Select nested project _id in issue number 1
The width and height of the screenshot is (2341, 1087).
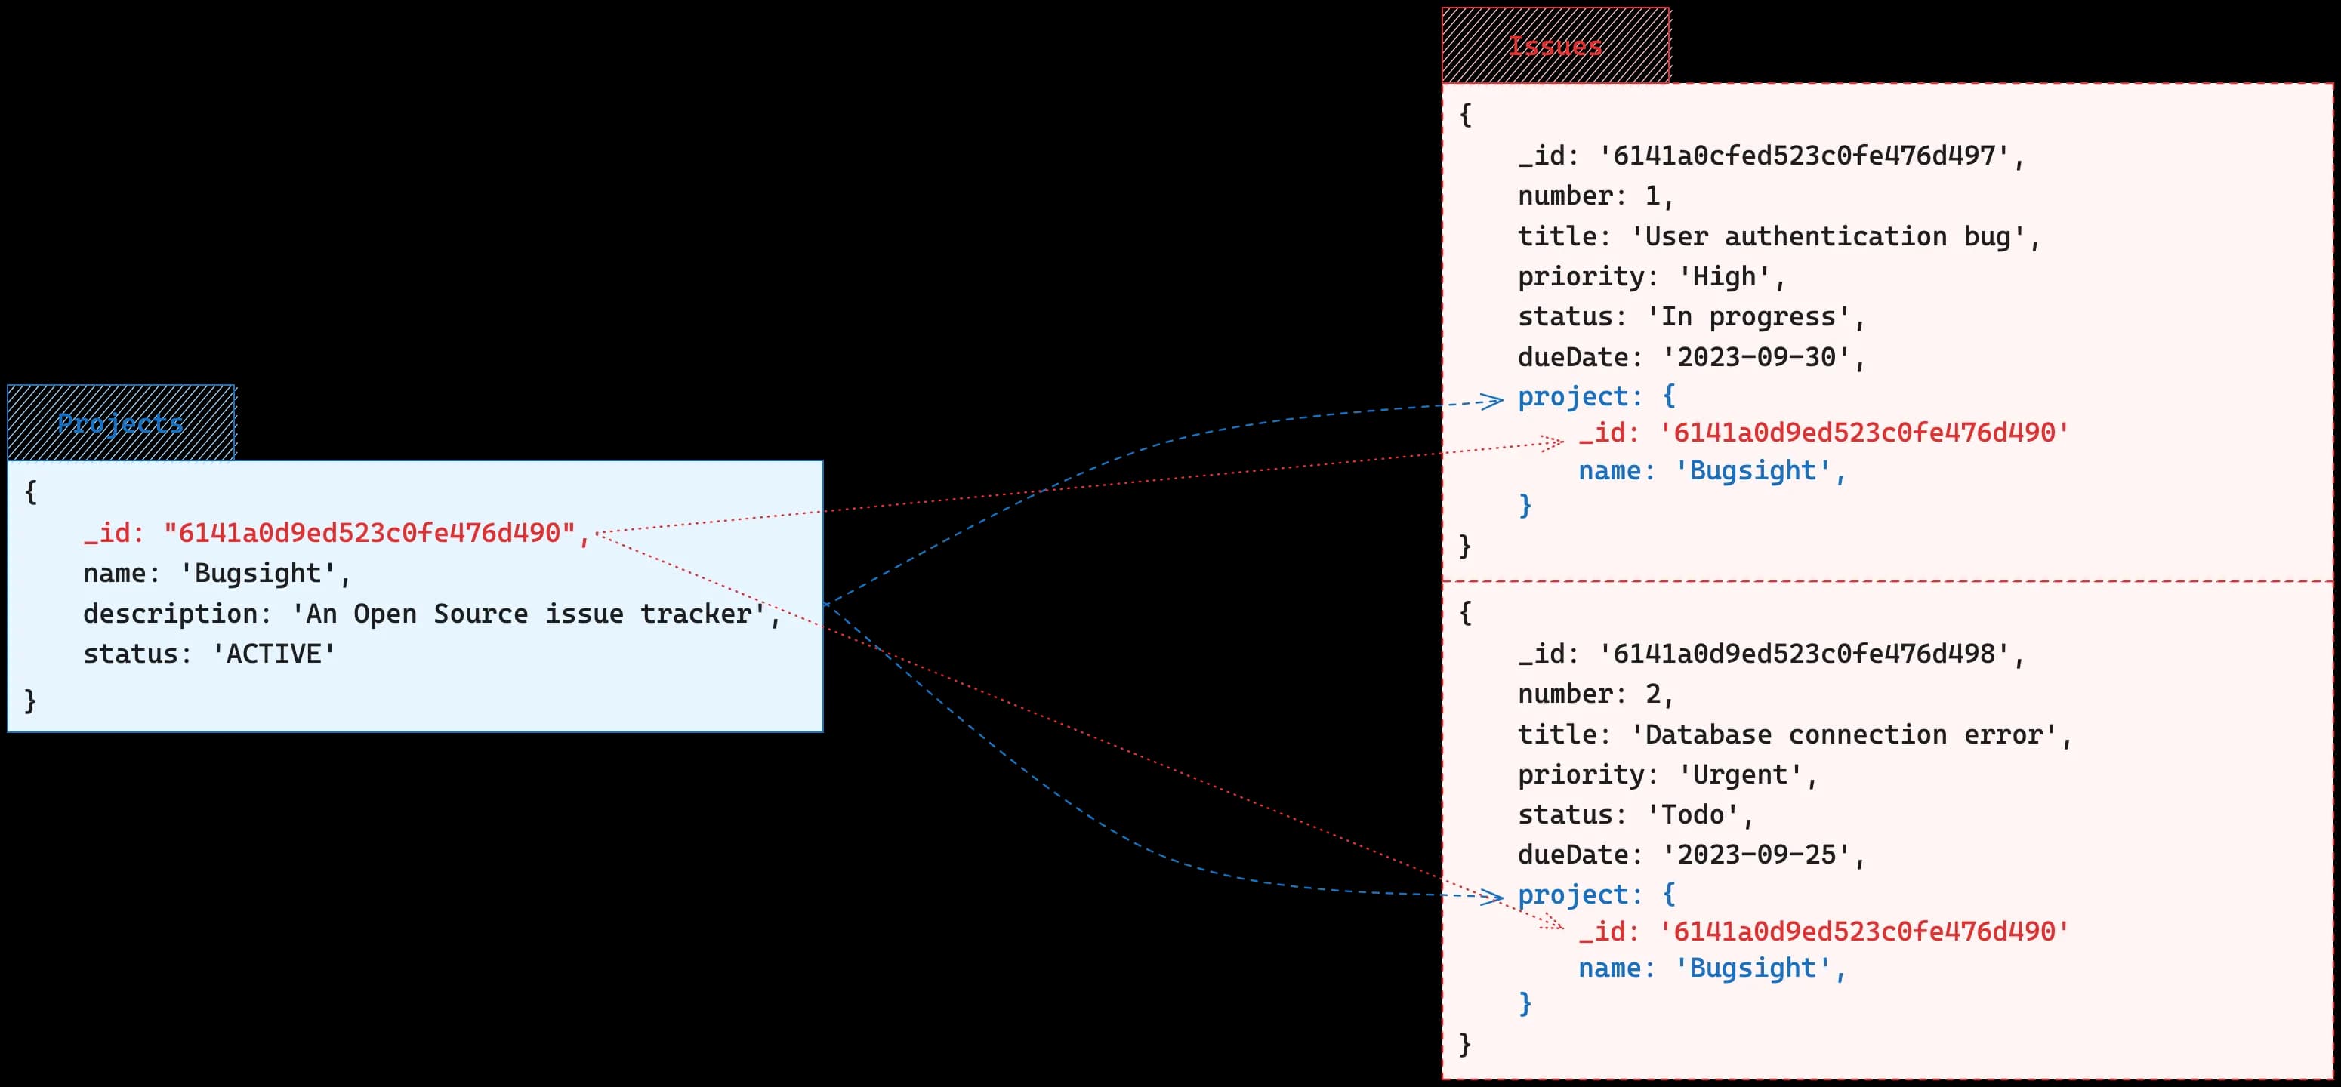point(1824,433)
